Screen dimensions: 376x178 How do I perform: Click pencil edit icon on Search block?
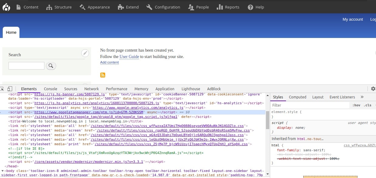85,53
